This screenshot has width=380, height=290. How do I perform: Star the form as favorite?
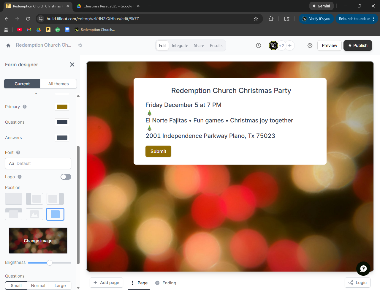(80, 45)
